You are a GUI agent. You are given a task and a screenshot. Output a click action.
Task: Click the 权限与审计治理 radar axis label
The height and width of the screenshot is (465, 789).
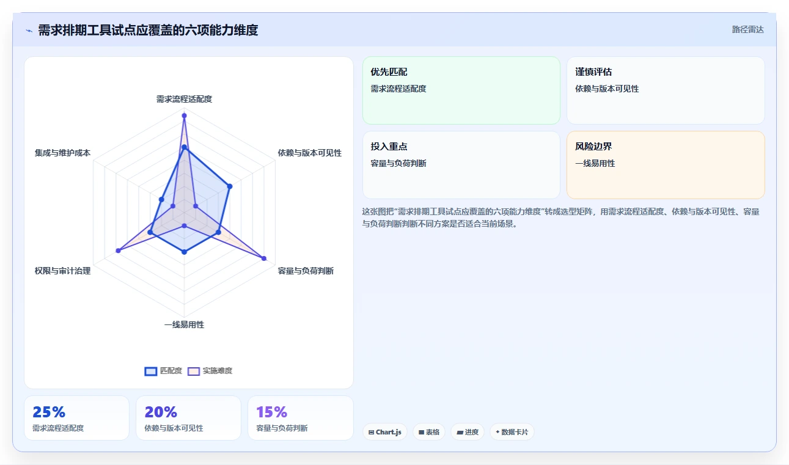tap(62, 271)
